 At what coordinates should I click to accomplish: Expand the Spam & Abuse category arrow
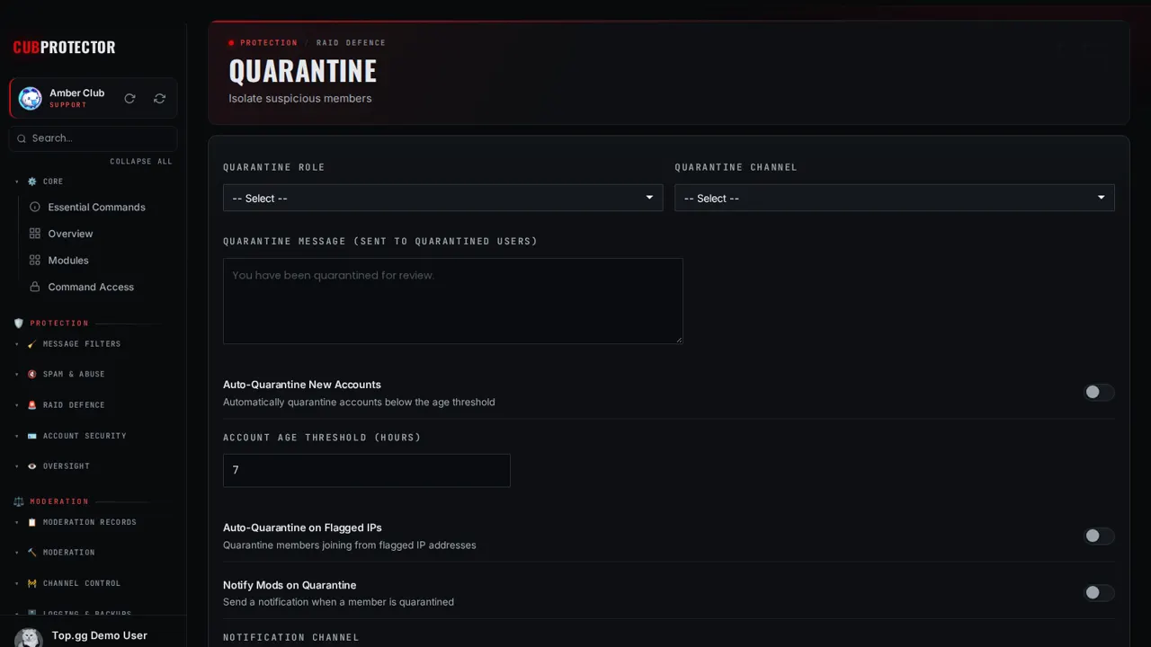pos(16,375)
